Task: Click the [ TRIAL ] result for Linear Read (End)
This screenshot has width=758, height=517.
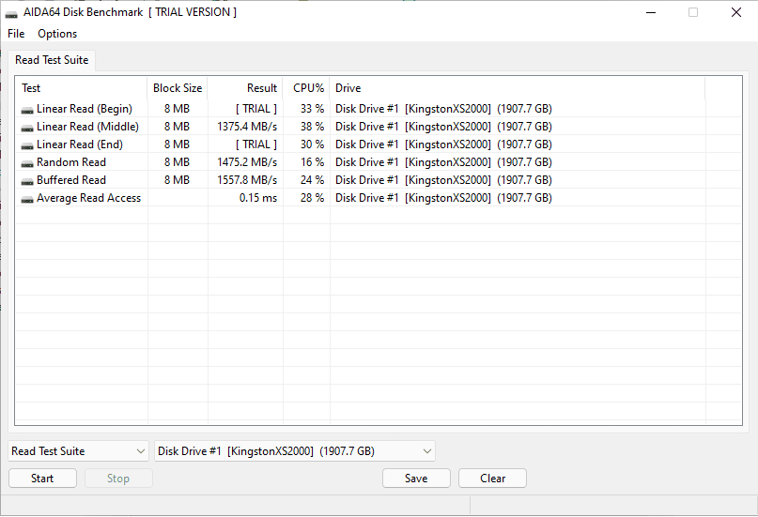Action: pos(256,144)
